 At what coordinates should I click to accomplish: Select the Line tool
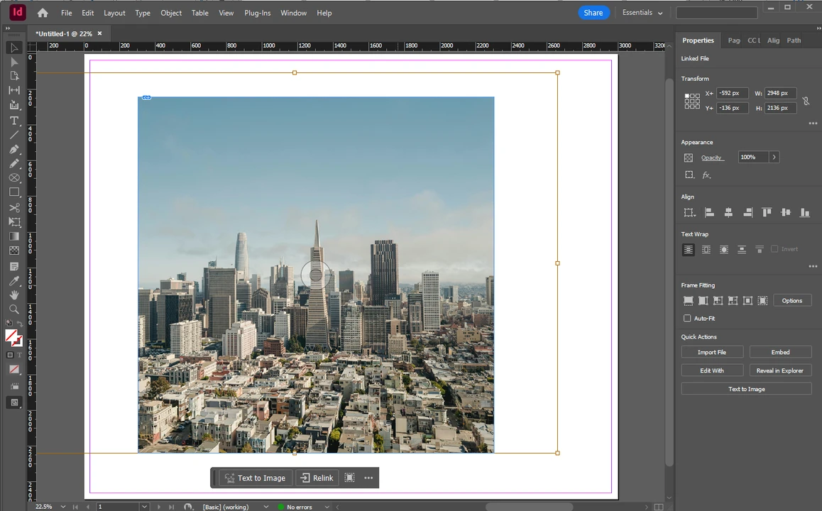[14, 135]
